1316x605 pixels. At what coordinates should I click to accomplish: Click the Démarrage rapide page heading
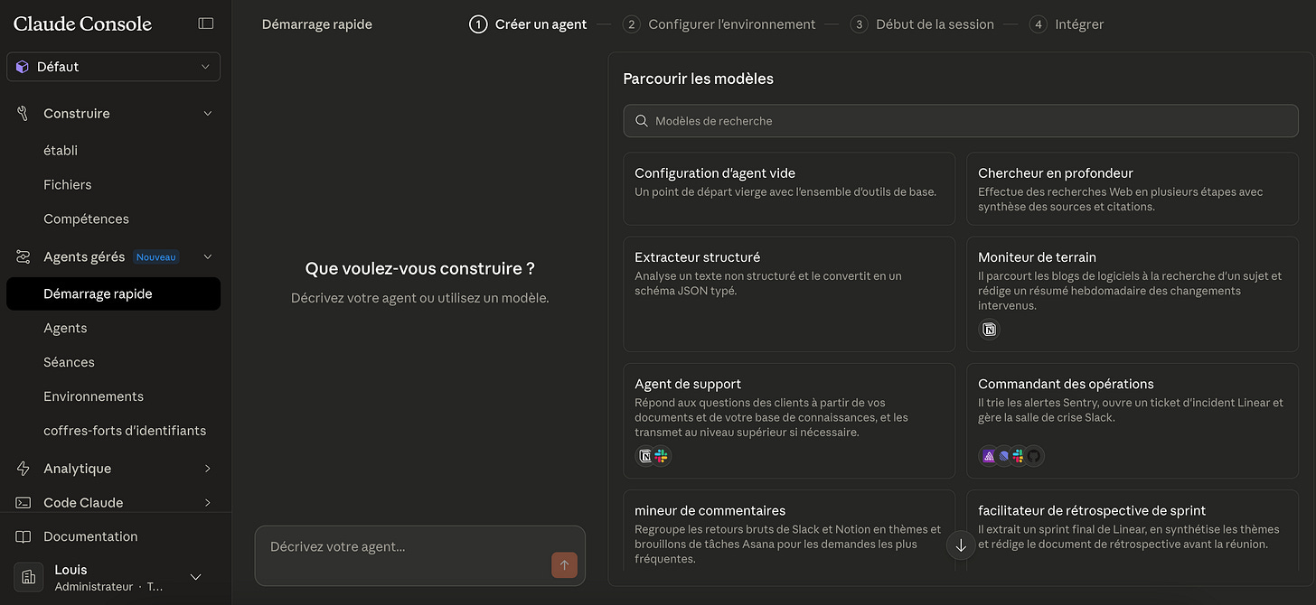(317, 24)
